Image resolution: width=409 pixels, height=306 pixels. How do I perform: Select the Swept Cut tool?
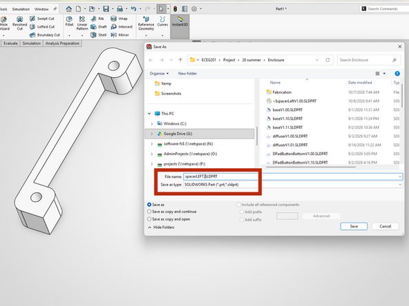pos(42,19)
